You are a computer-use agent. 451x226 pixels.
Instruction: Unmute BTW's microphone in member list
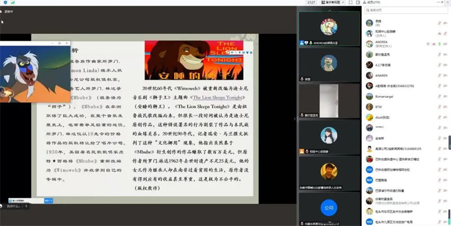point(440,107)
